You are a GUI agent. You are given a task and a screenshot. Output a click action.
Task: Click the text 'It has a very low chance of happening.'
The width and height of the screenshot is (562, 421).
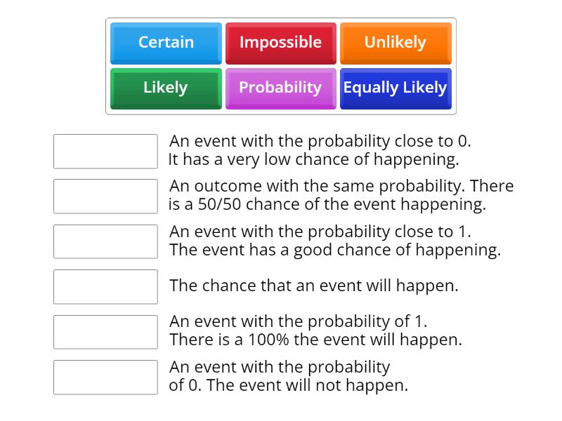pyautogui.click(x=313, y=160)
